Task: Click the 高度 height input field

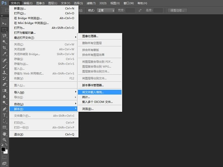Action: [x=158, y=10]
